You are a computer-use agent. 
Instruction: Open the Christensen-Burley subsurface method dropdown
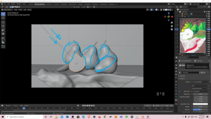199,89
